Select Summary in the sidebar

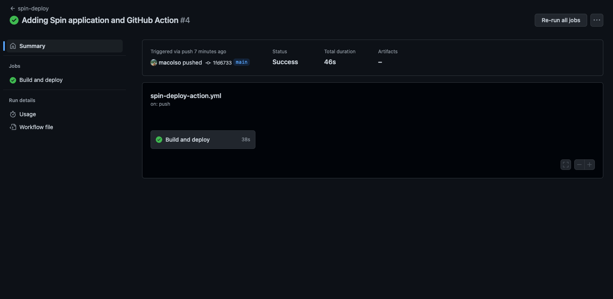[x=32, y=46]
